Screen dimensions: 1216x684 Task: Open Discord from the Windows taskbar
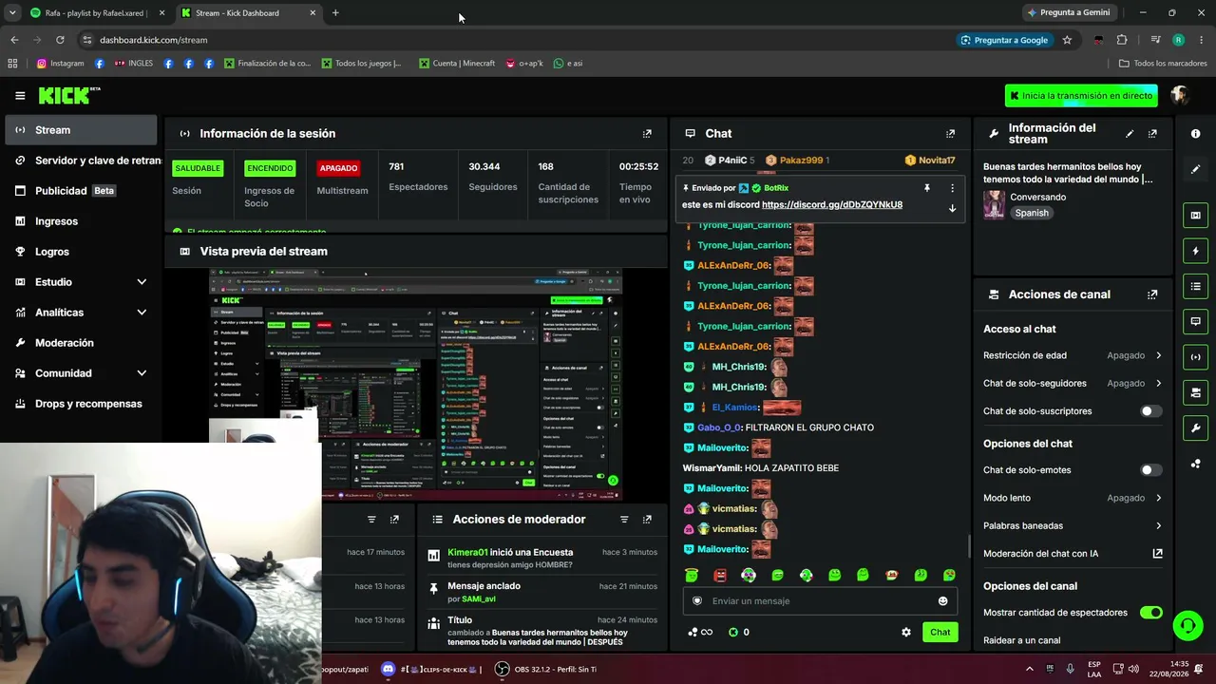coord(388,669)
